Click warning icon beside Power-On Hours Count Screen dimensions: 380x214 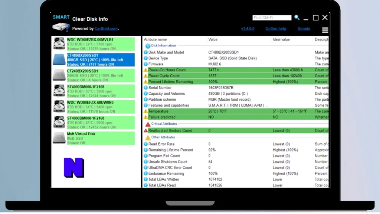145,70
